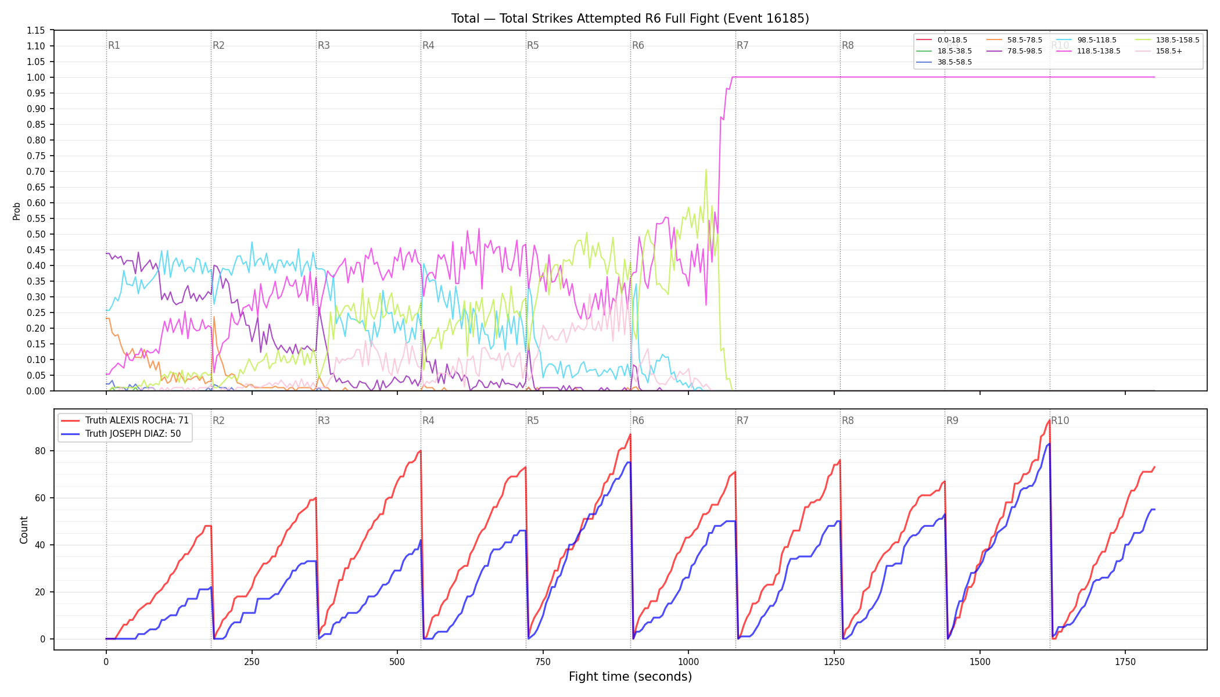This screenshot has width=1220, height=697.
Task: Click the R10 round label in Count chart
Action: (x=1060, y=421)
